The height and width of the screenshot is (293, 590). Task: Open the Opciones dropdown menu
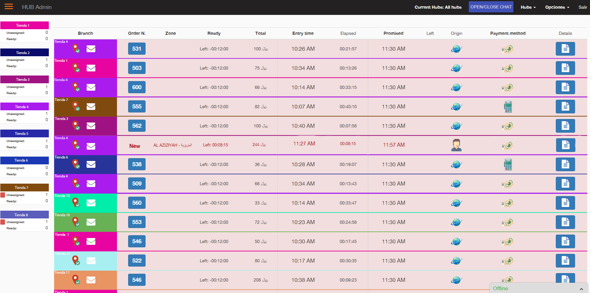557,7
